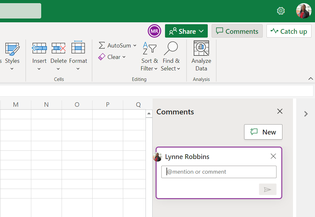Expand the Clear dropdown menu
Viewport: 315px width, 217px height.
(124, 57)
